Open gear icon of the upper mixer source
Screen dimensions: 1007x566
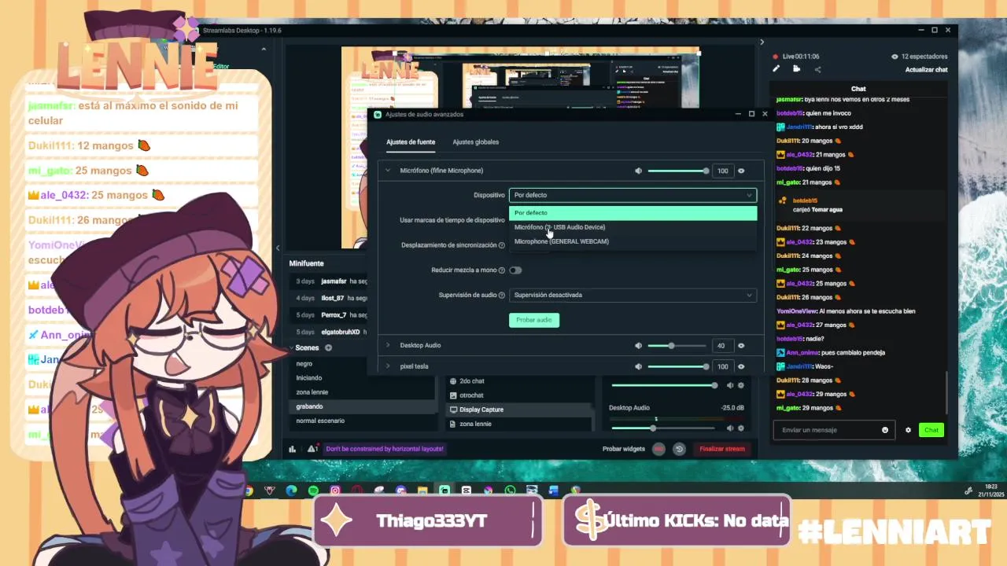click(742, 385)
